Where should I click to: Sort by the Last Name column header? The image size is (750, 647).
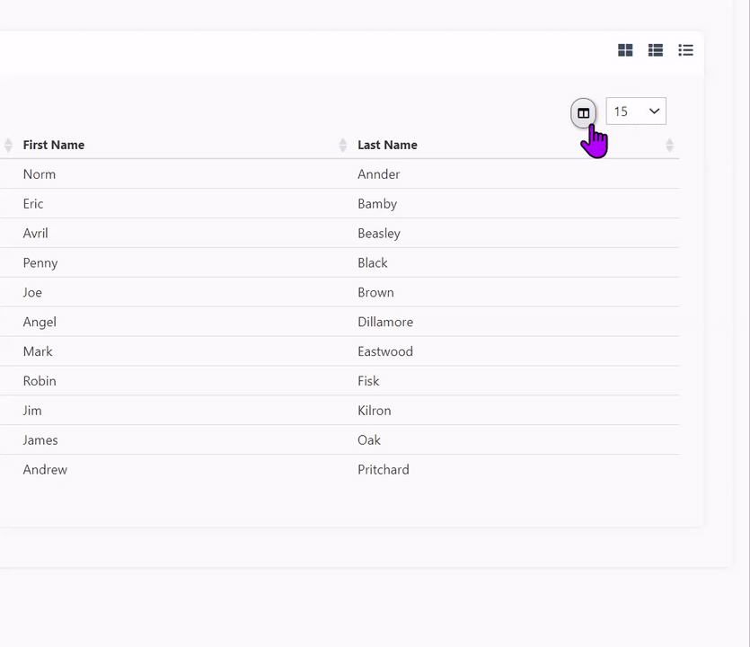[387, 145]
